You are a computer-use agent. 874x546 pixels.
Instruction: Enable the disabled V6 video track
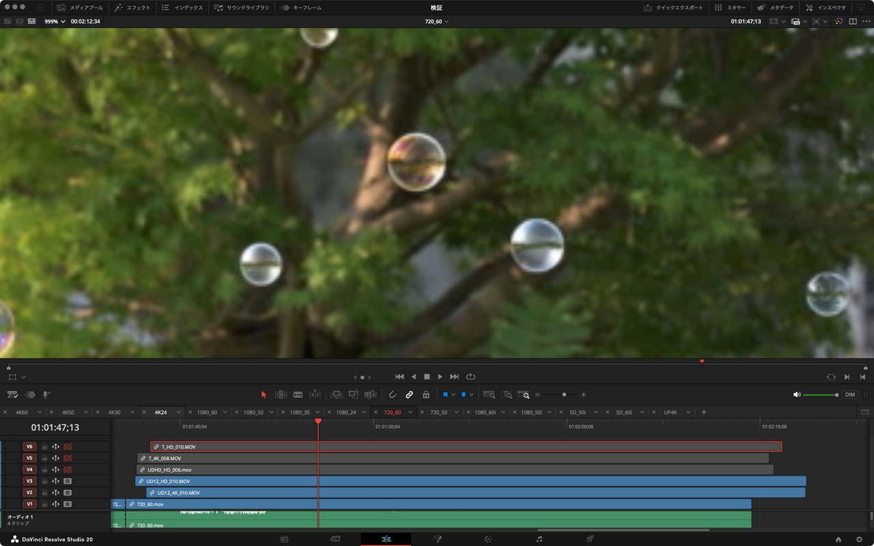68,447
